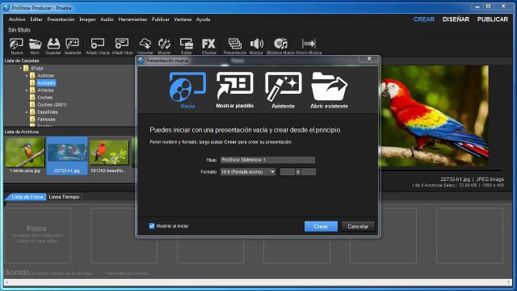Select thumbnail 22732-h1.jpg
The image size is (517, 291).
pos(67,155)
